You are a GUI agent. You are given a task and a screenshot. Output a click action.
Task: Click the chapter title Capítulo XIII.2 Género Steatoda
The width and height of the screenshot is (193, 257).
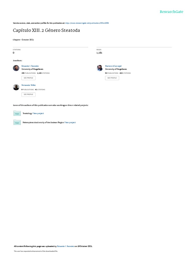tap(46, 30)
